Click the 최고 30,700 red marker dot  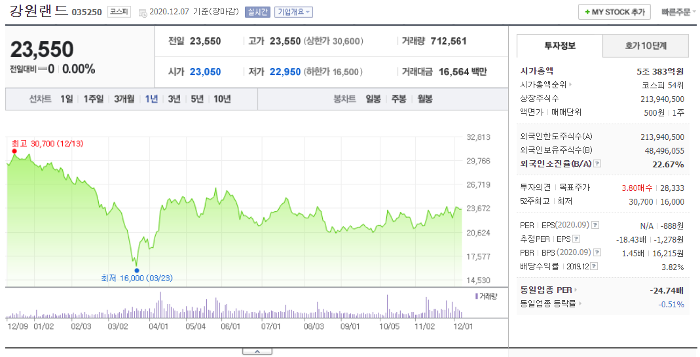pos(14,151)
